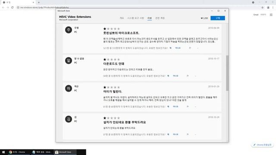Click 아니요 on the 못된심뽀의 마이크로소프트 review
Screen dimensions: 276x155
pyautogui.click(x=178, y=48)
